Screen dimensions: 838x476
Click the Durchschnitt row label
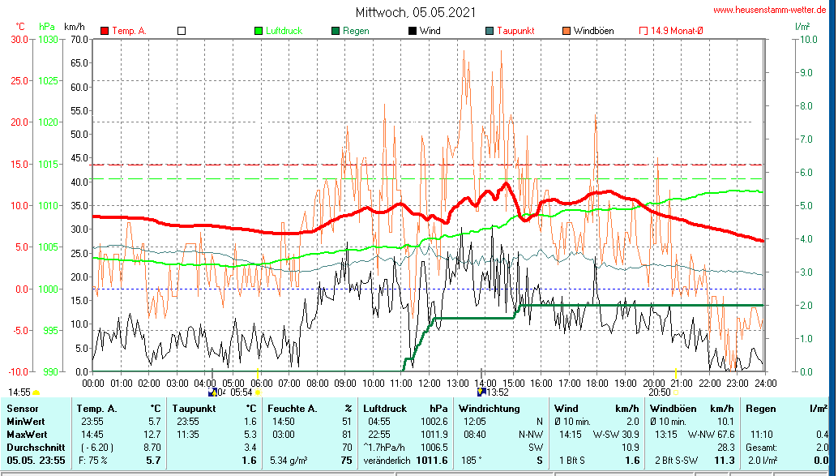coord(36,447)
